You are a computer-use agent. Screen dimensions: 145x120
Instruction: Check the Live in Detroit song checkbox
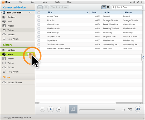click(x=39, y=28)
